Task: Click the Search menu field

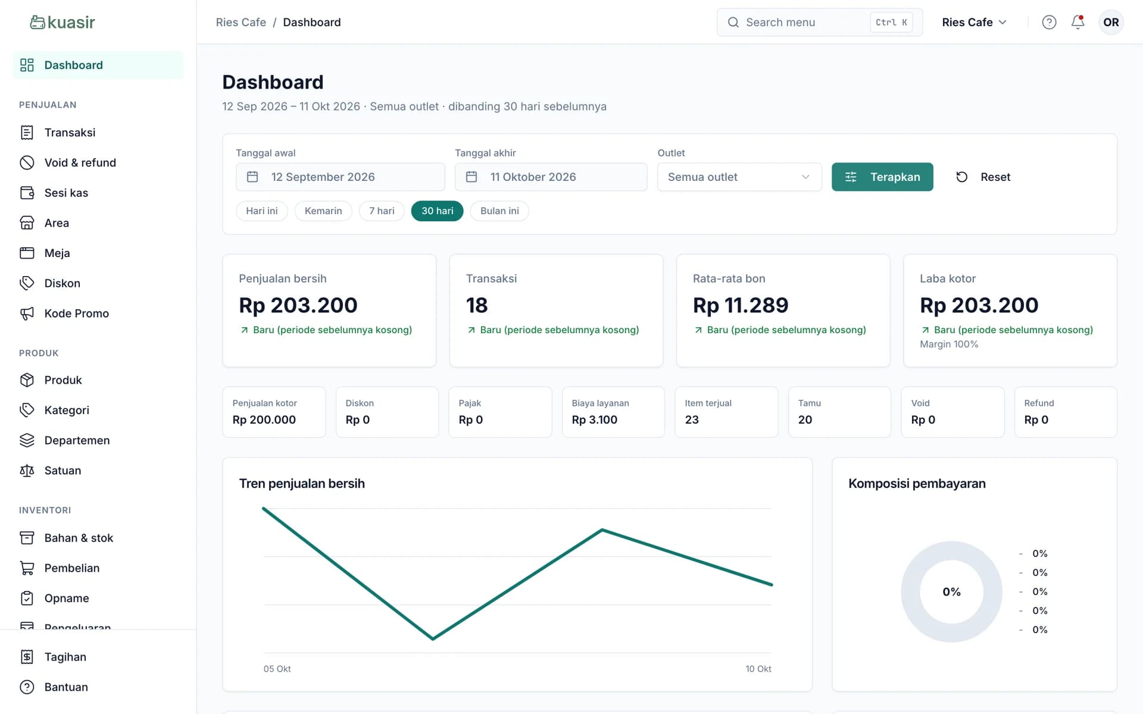Action: [x=819, y=22]
